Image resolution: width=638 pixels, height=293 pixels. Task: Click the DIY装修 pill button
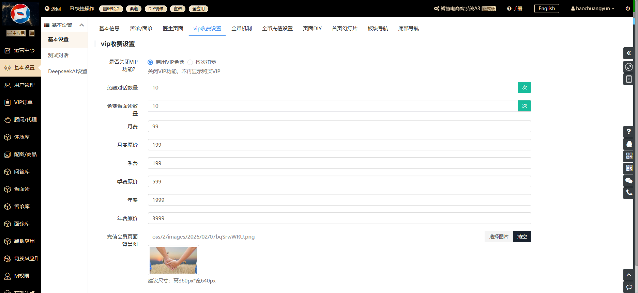click(x=156, y=9)
